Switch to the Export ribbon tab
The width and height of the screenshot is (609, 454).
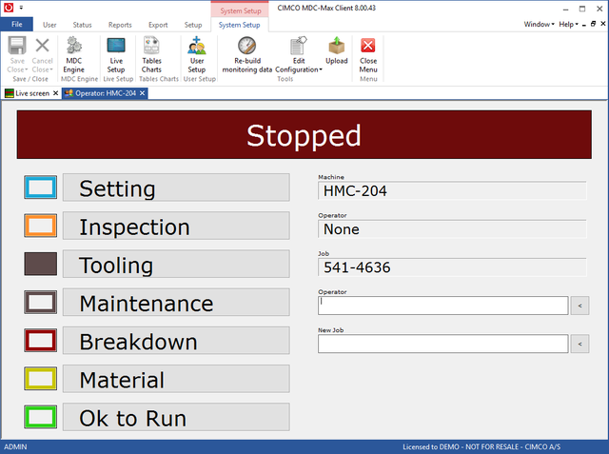(158, 25)
